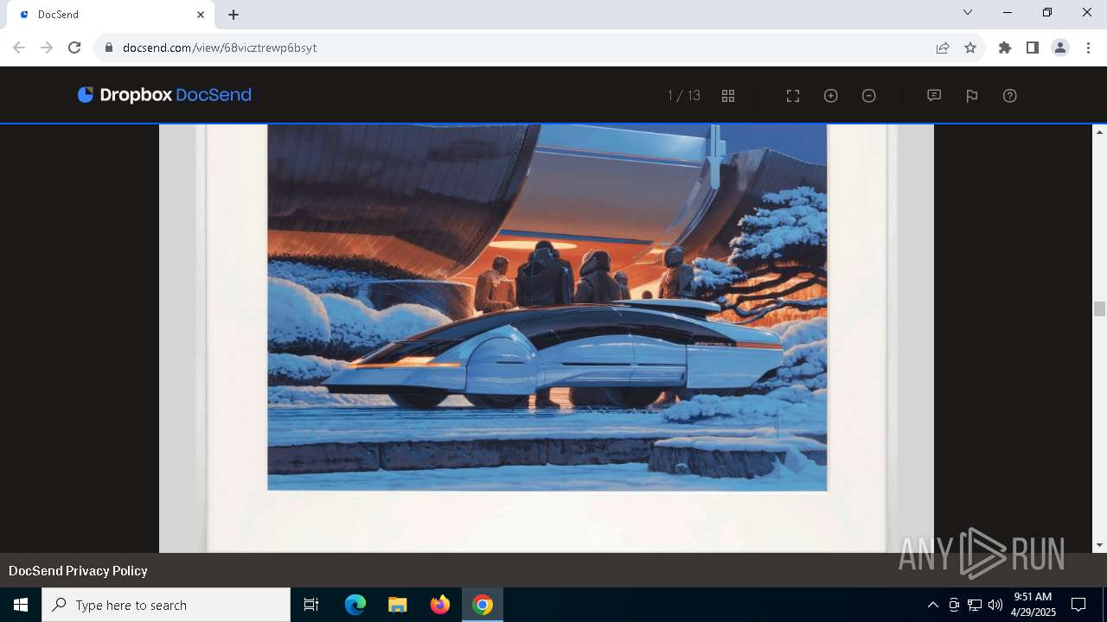The width and height of the screenshot is (1107, 622).
Task: Open the DocSend help icon
Action: (x=1010, y=96)
